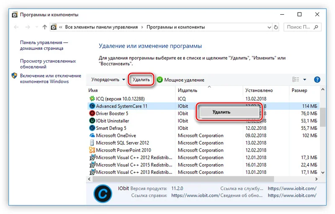
Task: Go up one level with the up arrow
Action: point(44,27)
